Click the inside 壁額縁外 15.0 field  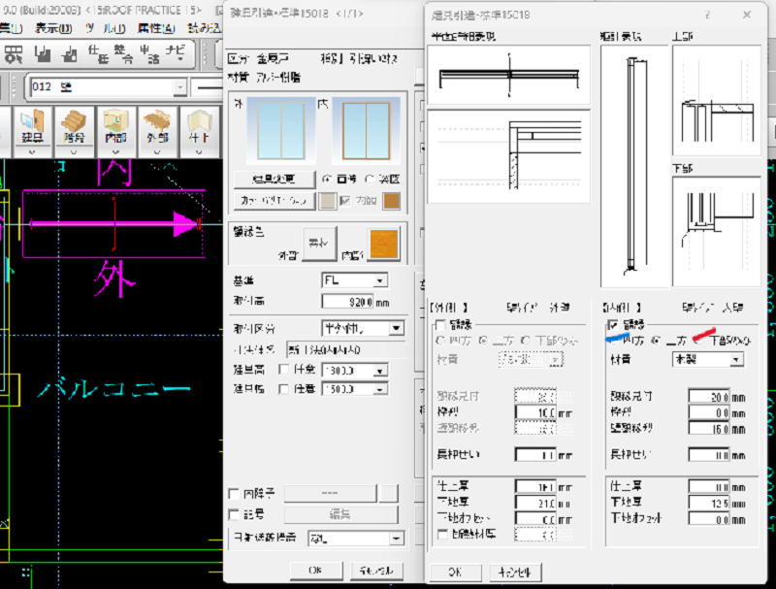coord(709,429)
